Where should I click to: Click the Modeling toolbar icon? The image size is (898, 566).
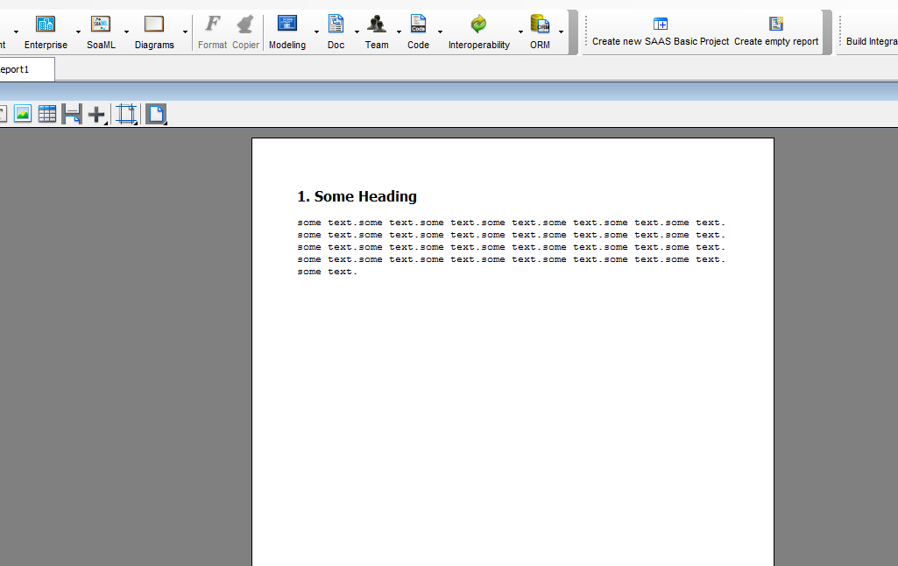tap(287, 24)
